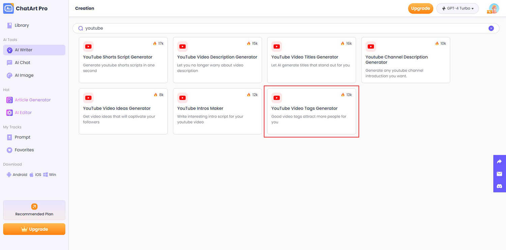This screenshot has height=250, width=506.
Task: Click the Windows logo icon
Action: pos(45,175)
